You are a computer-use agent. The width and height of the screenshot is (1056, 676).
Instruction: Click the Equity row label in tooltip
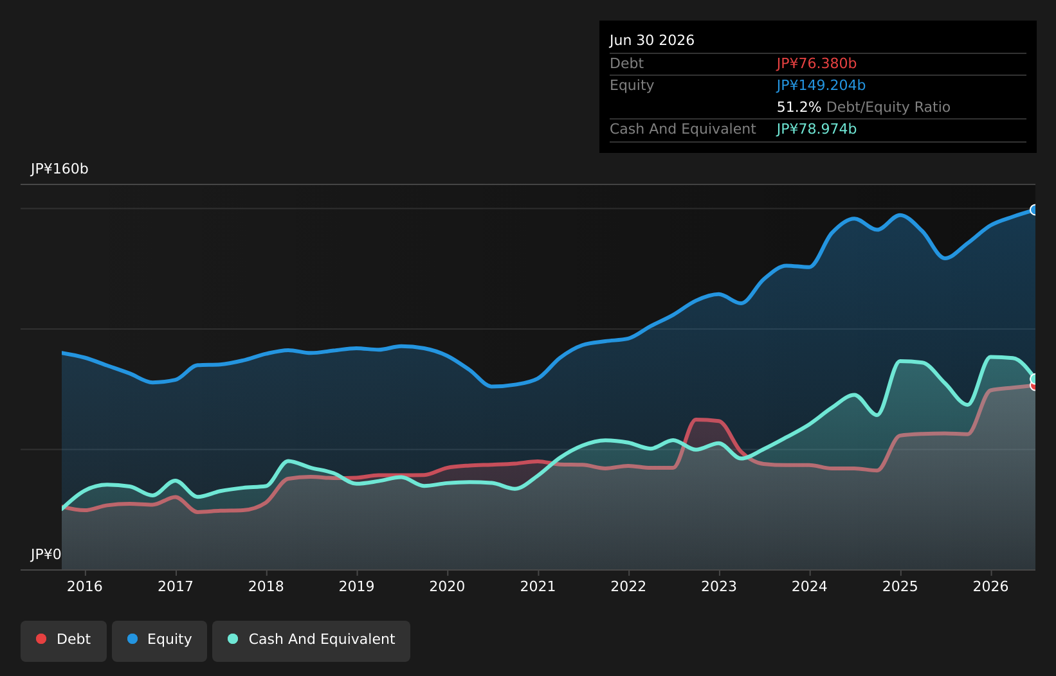tap(632, 85)
